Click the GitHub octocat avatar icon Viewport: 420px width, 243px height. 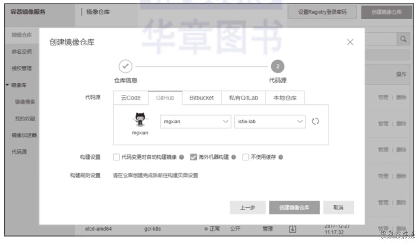click(x=140, y=120)
